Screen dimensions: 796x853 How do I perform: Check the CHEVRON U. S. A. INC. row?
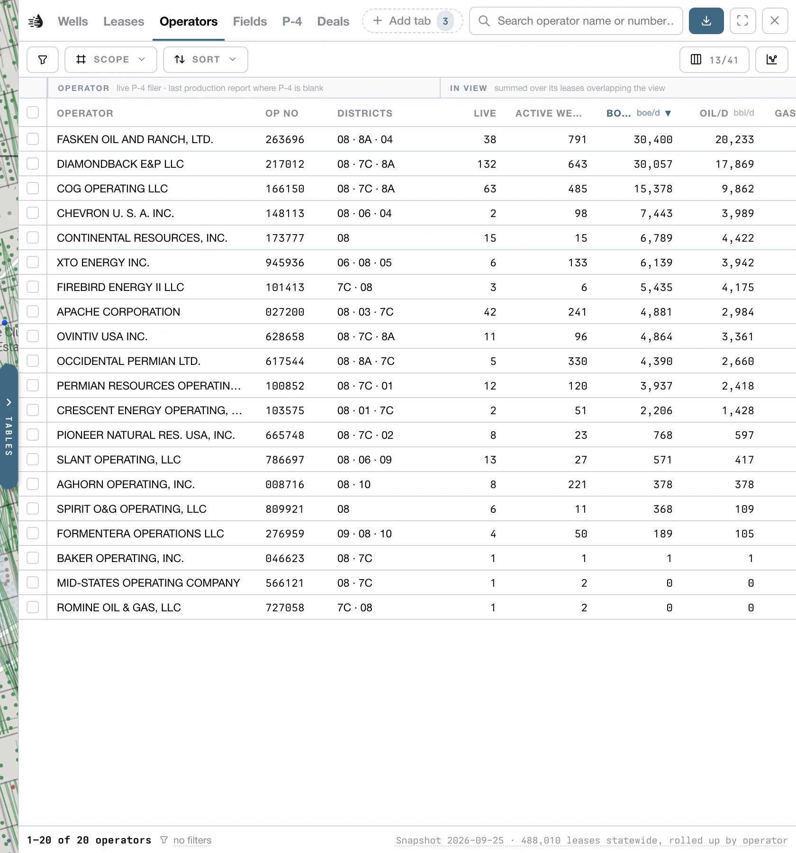pos(33,213)
